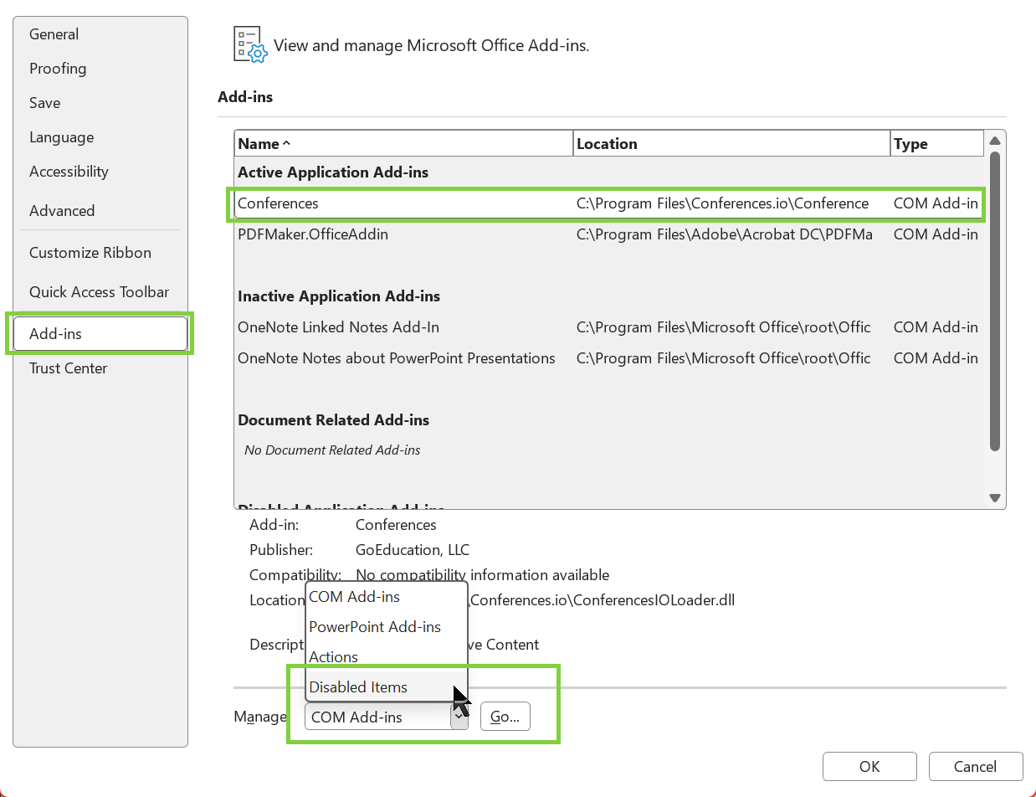Sort add-ins by Location column header
Viewport: 1036px width, 797px height.
[732, 144]
